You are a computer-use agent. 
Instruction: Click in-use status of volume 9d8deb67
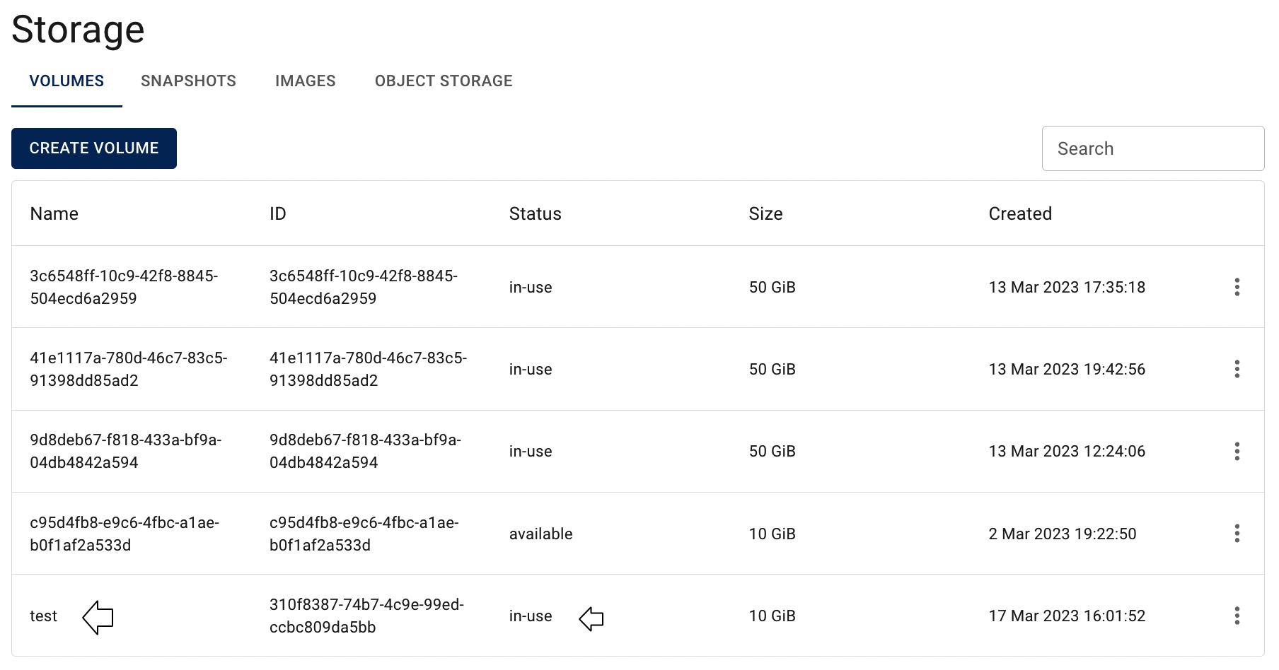[x=531, y=451]
